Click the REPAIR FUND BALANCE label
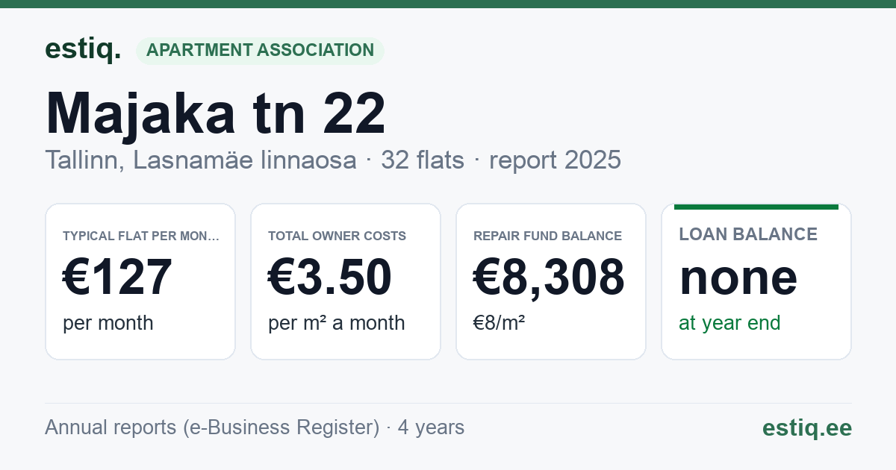This screenshot has width=896, height=470. pos(547,236)
